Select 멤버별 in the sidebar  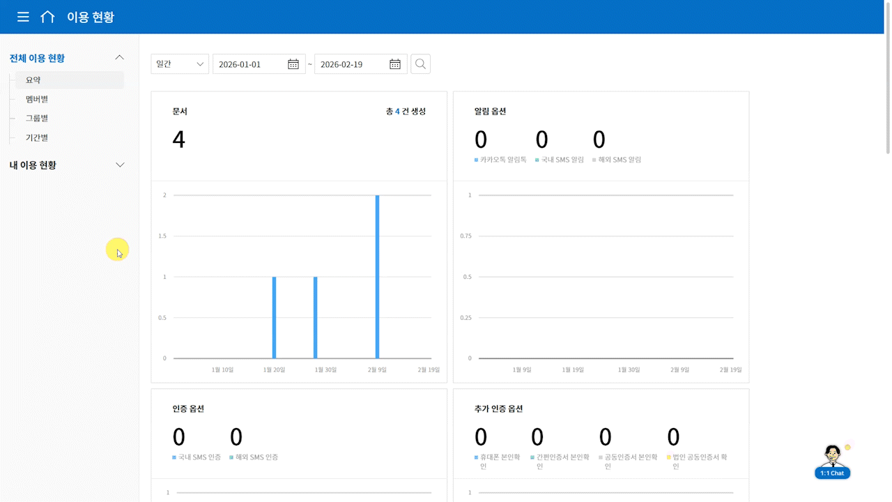coord(37,99)
